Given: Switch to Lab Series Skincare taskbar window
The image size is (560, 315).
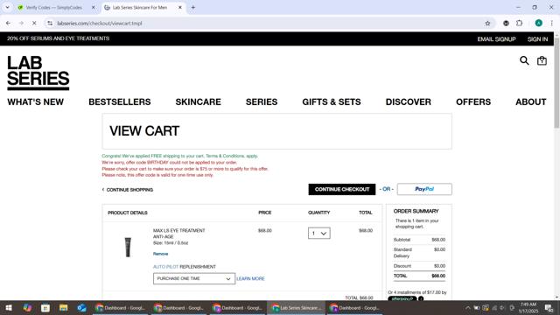Looking at the screenshot, I should click(x=296, y=308).
